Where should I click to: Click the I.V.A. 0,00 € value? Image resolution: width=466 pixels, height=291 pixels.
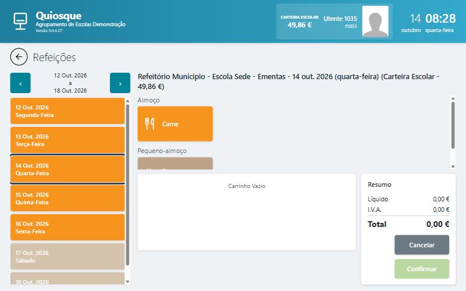click(x=441, y=210)
